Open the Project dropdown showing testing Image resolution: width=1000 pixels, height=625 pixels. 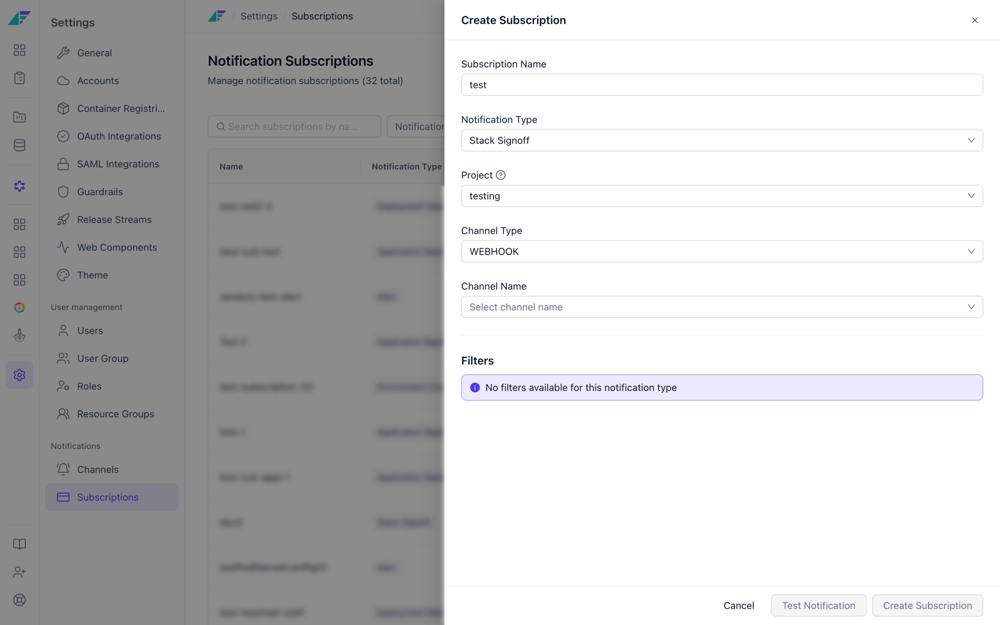pos(721,196)
